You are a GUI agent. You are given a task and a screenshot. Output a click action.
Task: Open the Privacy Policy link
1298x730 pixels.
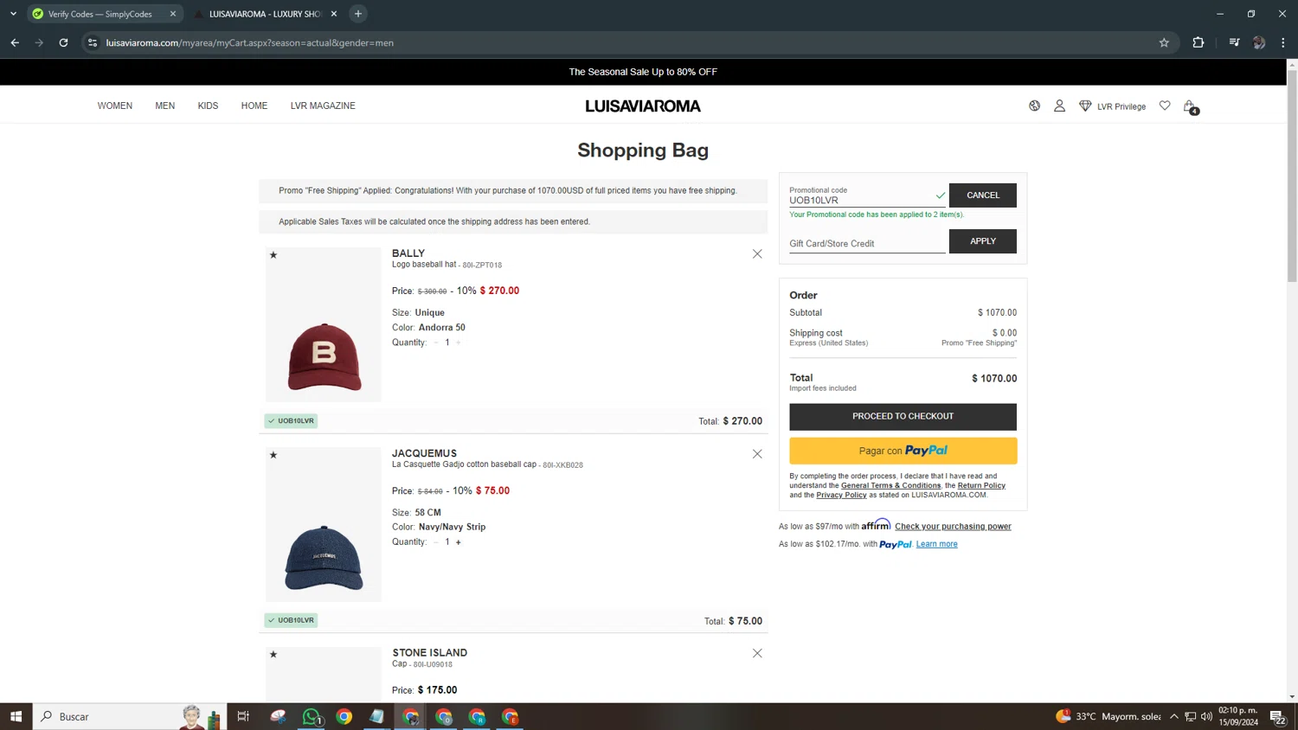(841, 496)
